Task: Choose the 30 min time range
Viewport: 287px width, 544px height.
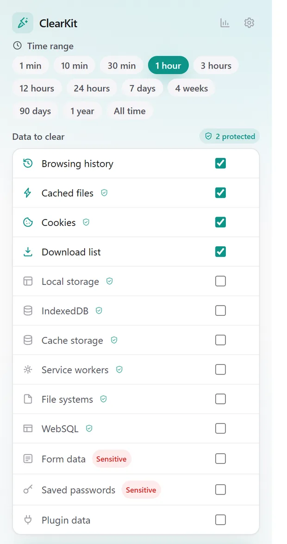Action: [121, 66]
